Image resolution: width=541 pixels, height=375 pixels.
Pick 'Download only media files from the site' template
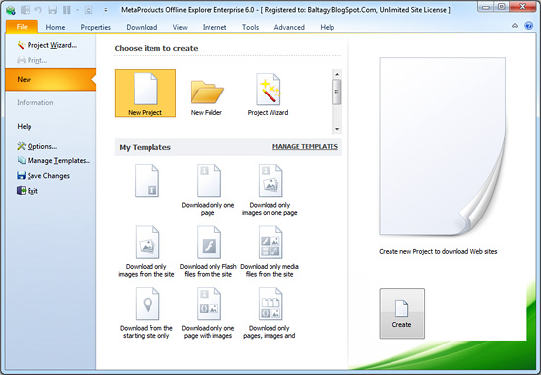pos(270,251)
